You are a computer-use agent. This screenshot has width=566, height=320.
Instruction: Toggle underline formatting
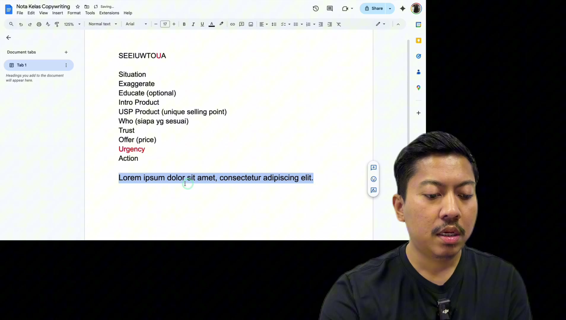click(202, 24)
